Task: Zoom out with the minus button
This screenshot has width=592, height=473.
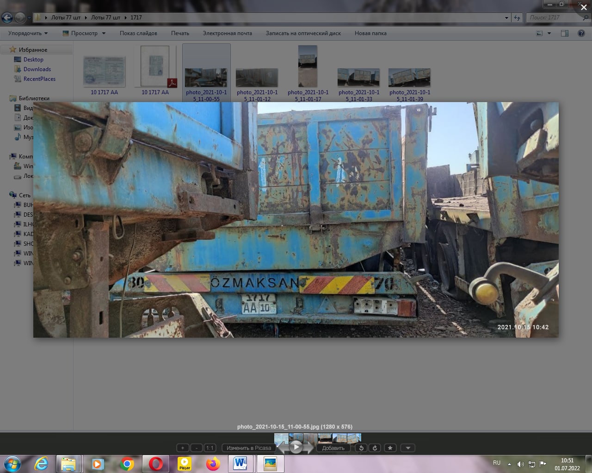Action: pos(197,448)
